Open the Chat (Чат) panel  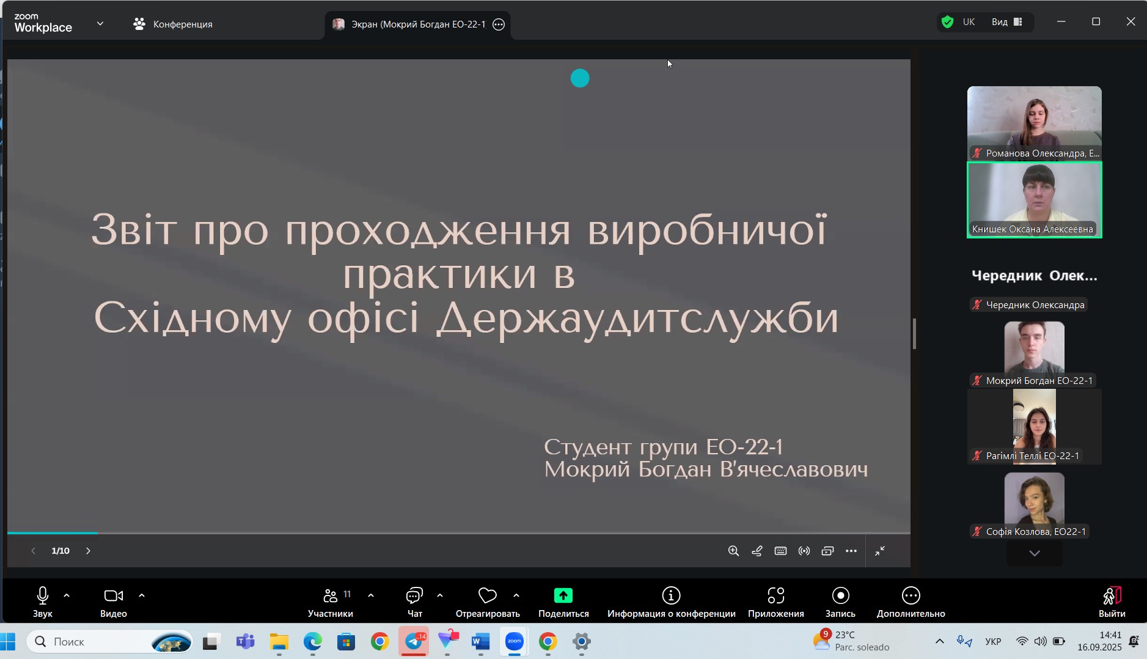[x=414, y=602]
